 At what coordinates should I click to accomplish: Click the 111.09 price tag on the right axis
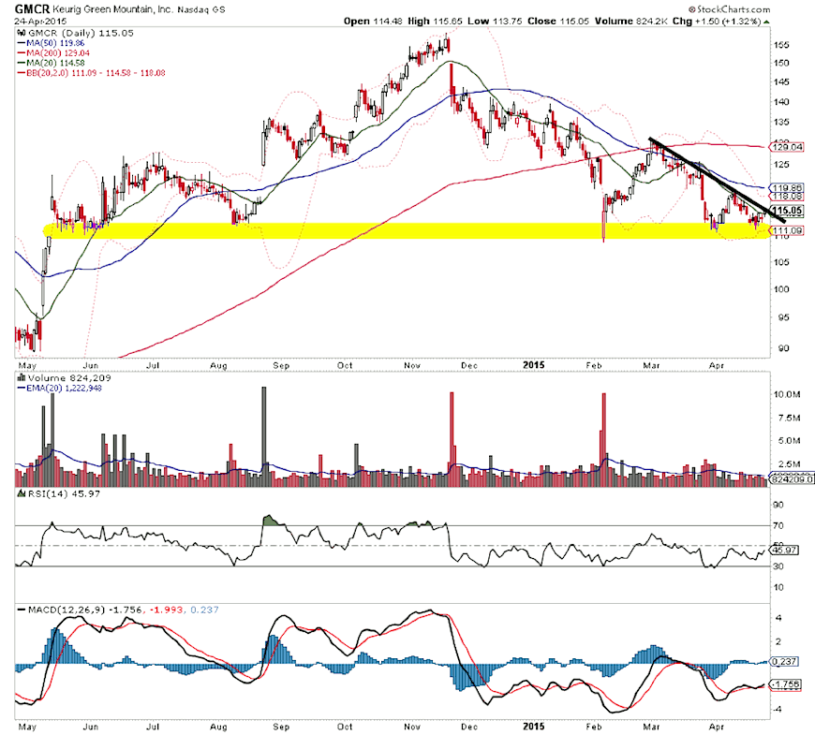coord(787,230)
